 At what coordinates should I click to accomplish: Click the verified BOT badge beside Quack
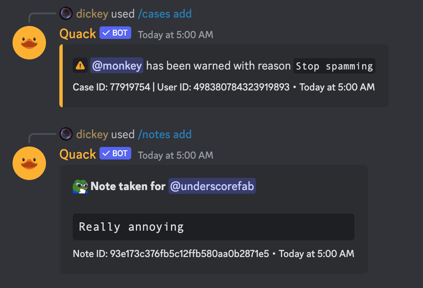pos(115,32)
